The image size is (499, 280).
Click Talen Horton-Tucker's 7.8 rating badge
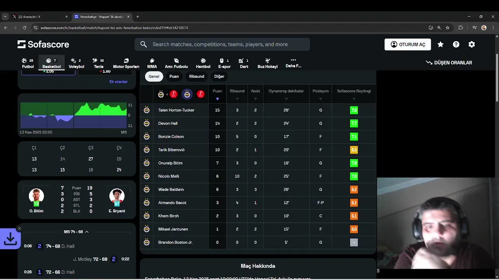coord(354,110)
